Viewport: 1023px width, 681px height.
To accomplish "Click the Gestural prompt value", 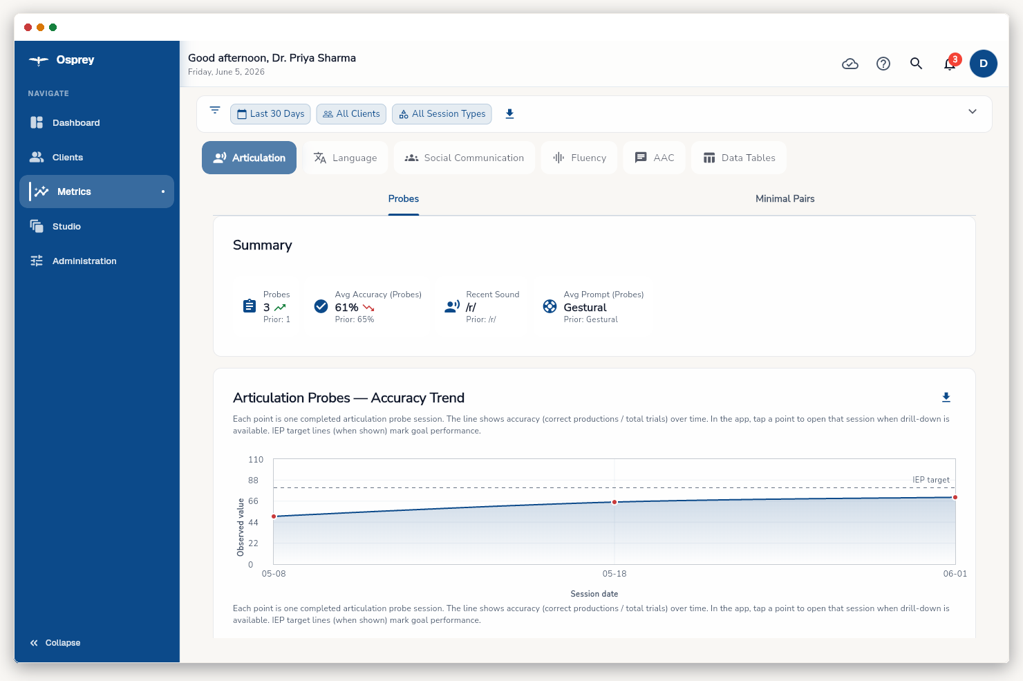I will click(x=585, y=308).
